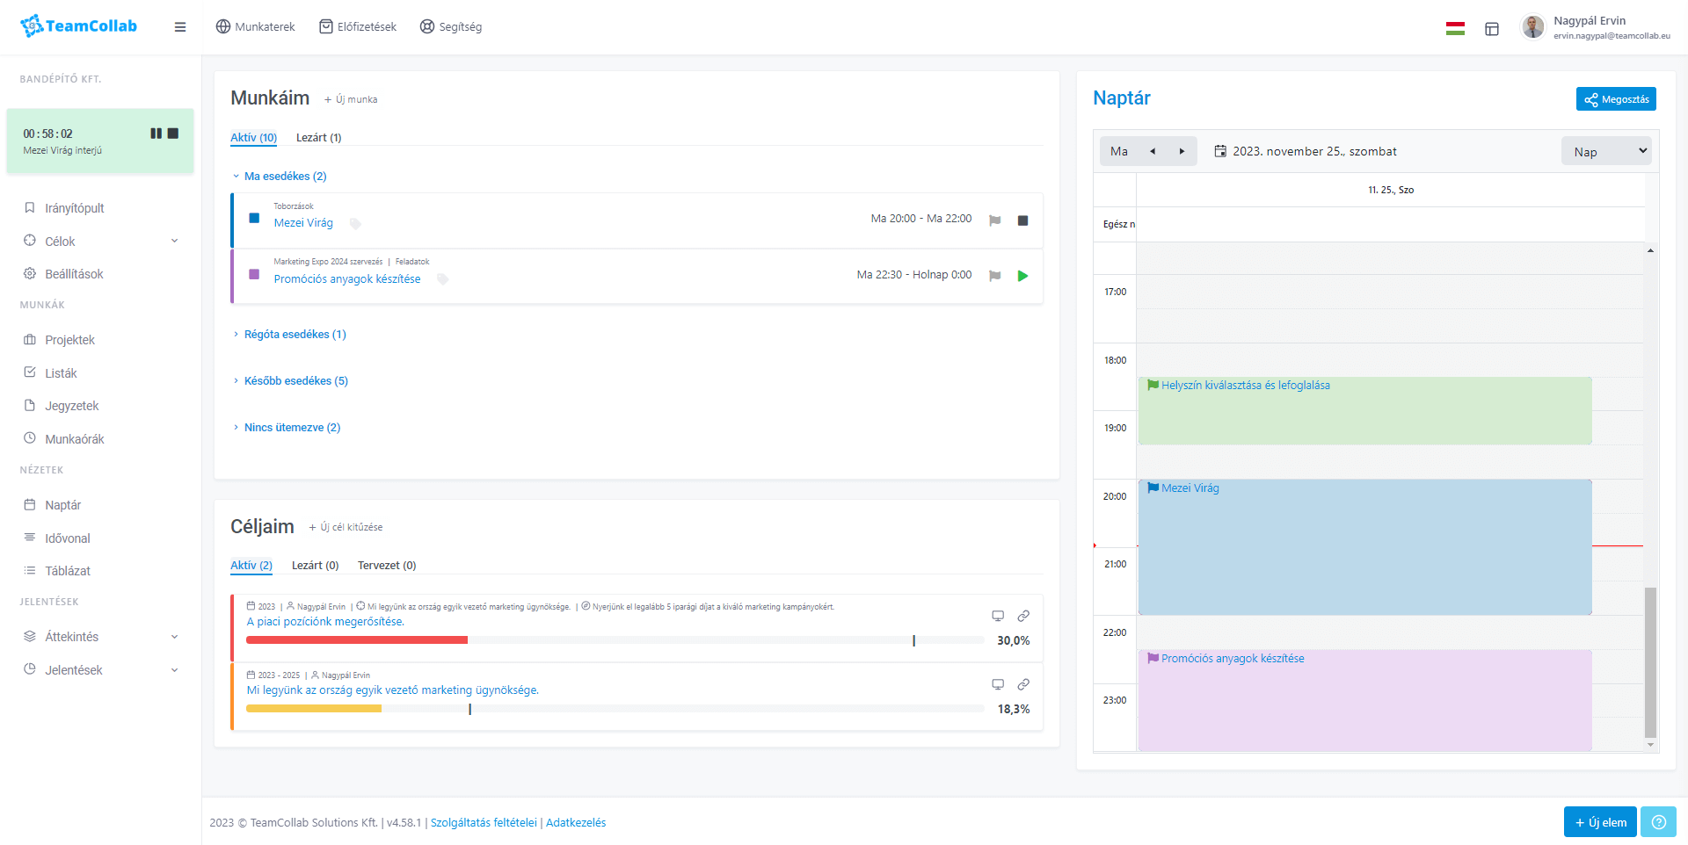This screenshot has width=1688, height=845.
Task: Click the Megosztás share button
Action: click(x=1616, y=99)
